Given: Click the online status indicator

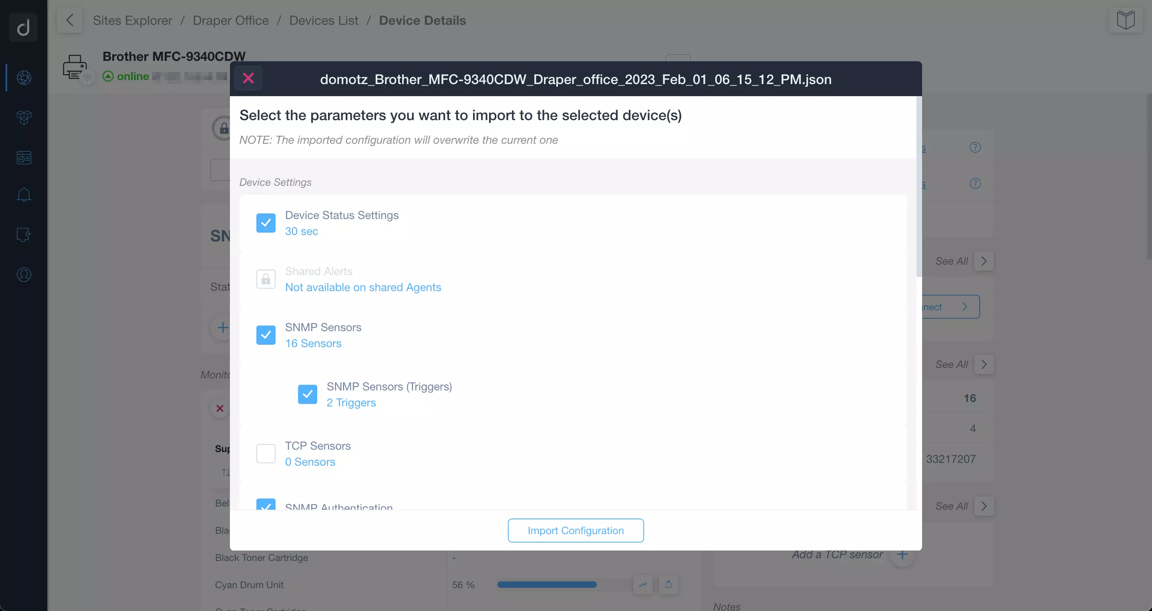Looking at the screenshot, I should pyautogui.click(x=126, y=76).
